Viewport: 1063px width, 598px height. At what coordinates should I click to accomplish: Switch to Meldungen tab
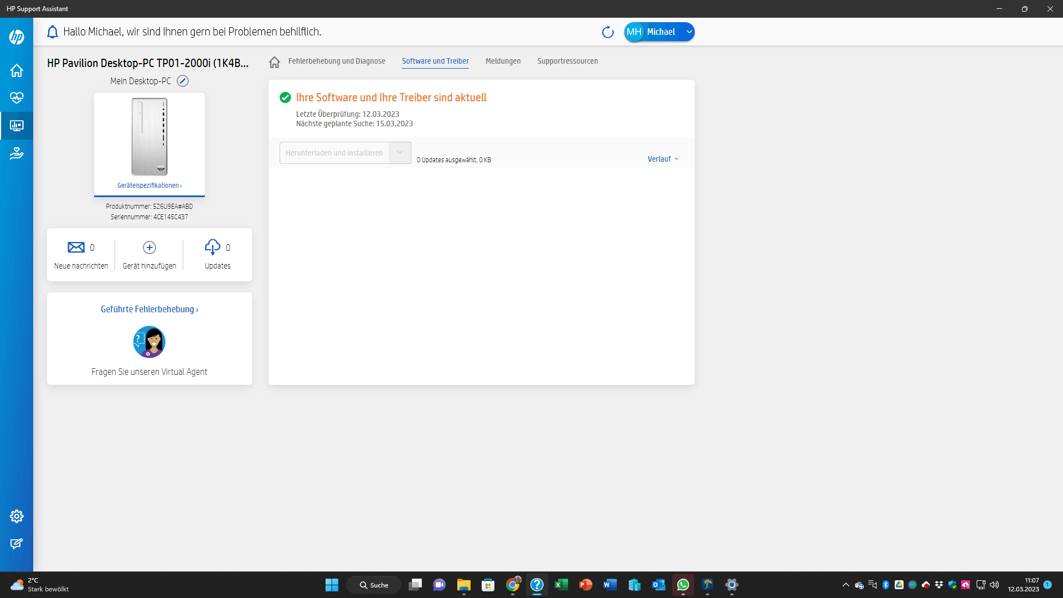[x=503, y=61]
